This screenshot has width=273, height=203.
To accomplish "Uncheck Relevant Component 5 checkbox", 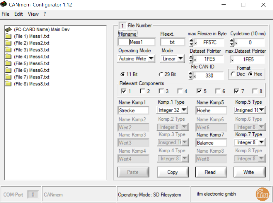I will coord(199,91).
